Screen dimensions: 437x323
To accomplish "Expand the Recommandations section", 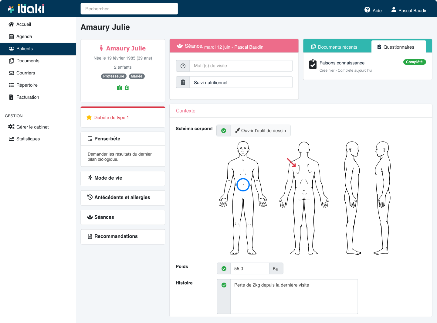I will coord(123,236).
